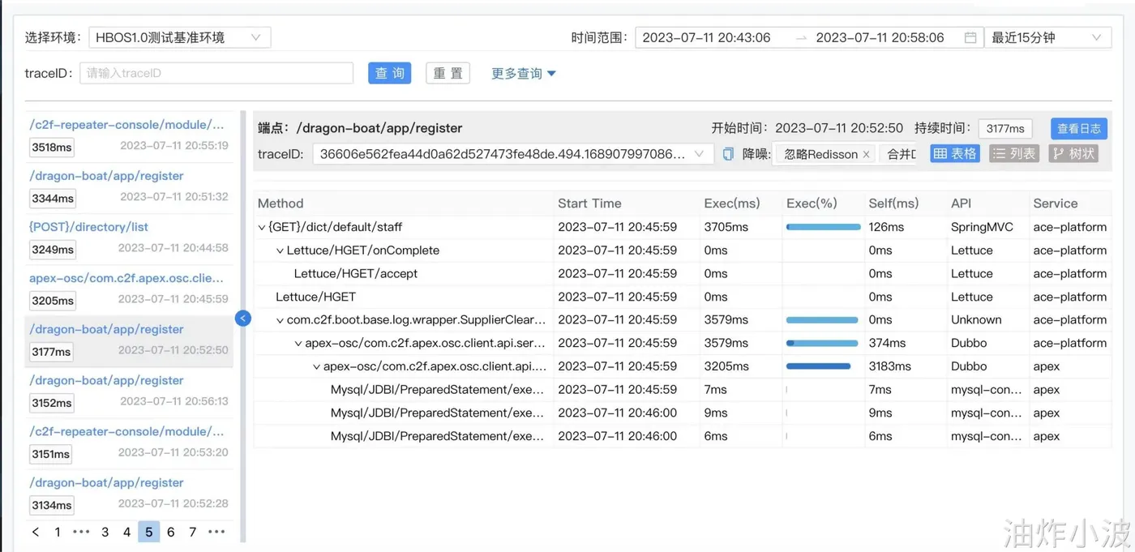Remove the 忽略Redisson noise-reduction tag
Screen dimensions: 1135x552
click(x=866, y=154)
